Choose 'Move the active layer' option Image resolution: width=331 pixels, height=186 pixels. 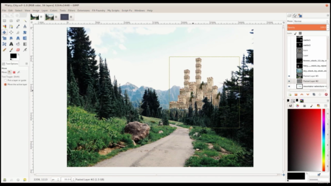click(16, 84)
